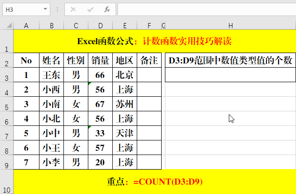This screenshot has height=194, width=296.
Task: Select row 10 header
Action: pyautogui.click(x=7, y=182)
